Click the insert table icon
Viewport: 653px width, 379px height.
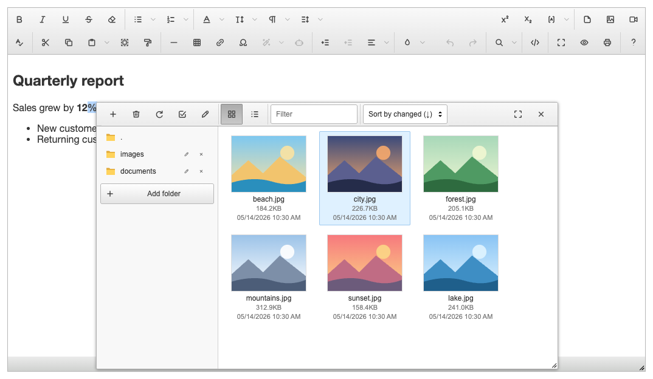[x=197, y=43]
